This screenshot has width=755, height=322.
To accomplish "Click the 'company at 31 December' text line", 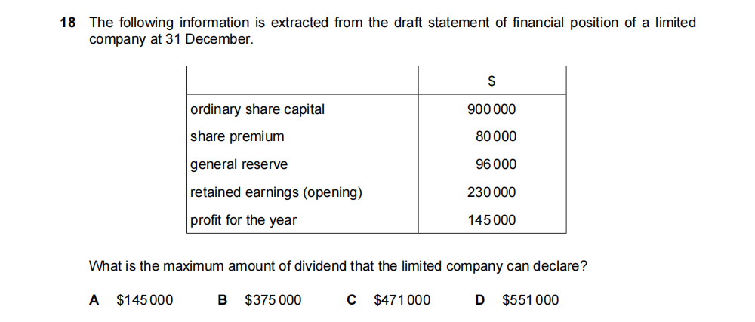I will pyautogui.click(x=171, y=39).
